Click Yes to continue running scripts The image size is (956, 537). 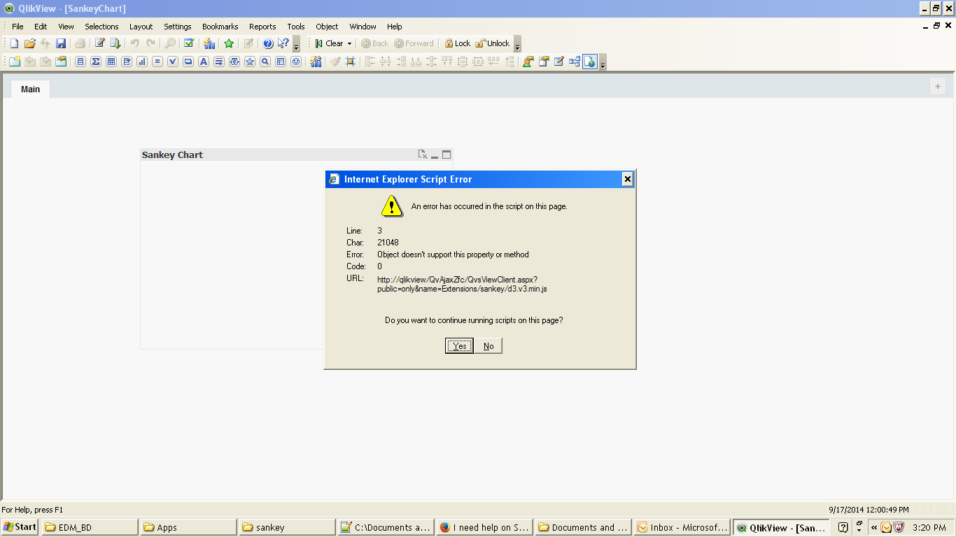tap(460, 345)
